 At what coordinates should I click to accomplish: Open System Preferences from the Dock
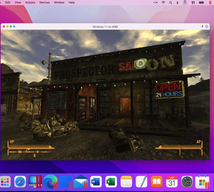point(187,182)
